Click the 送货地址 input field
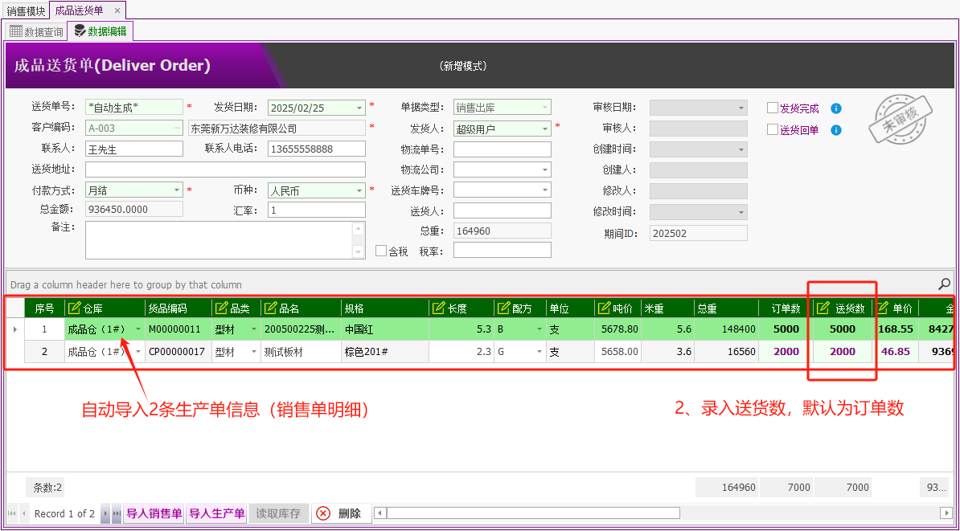Screen dimensions: 960x531 point(225,170)
